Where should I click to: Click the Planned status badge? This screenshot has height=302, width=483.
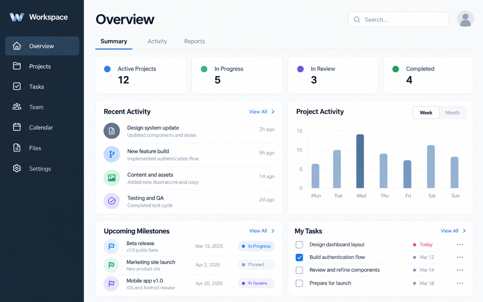[256, 265]
